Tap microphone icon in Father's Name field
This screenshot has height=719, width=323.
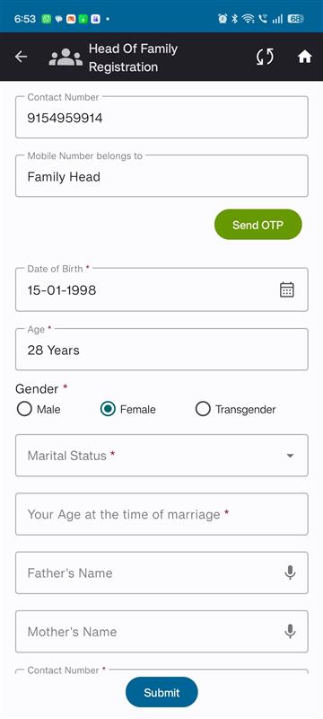(x=290, y=573)
